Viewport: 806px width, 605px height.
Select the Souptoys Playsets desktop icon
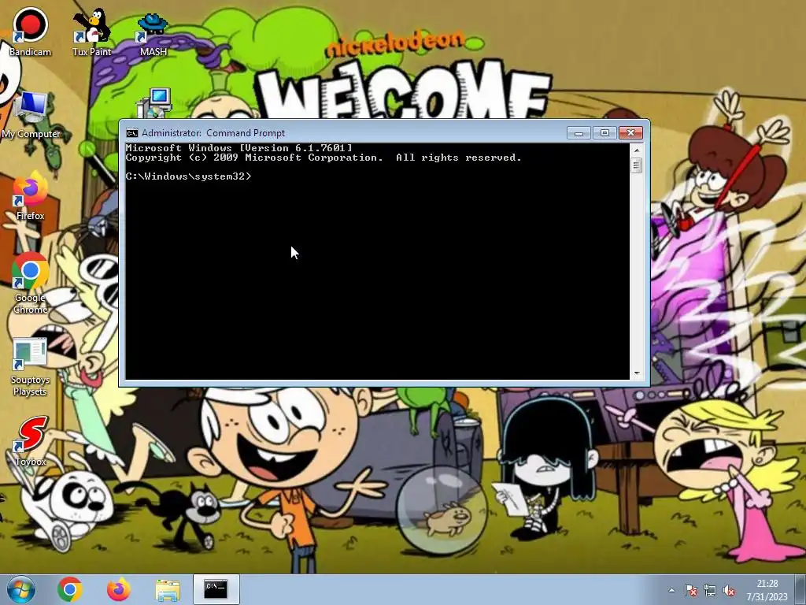tap(31, 367)
